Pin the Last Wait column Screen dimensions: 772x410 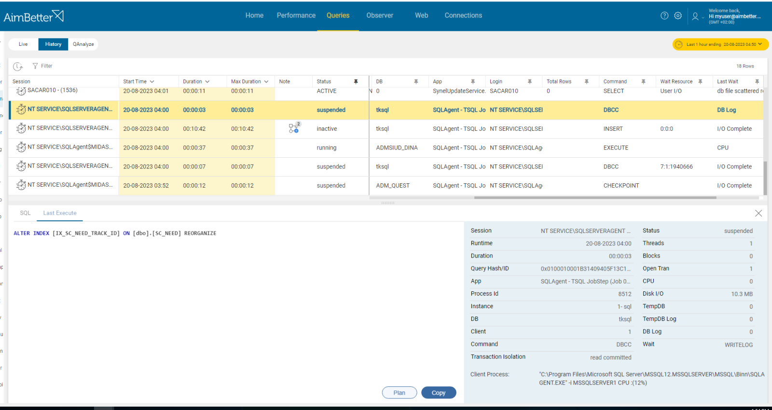pyautogui.click(x=757, y=82)
